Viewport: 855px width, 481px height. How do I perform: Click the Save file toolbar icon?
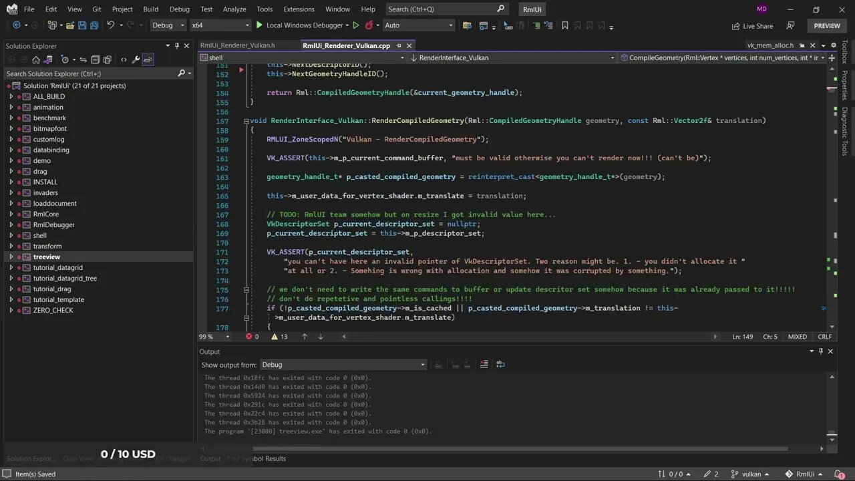(82, 25)
